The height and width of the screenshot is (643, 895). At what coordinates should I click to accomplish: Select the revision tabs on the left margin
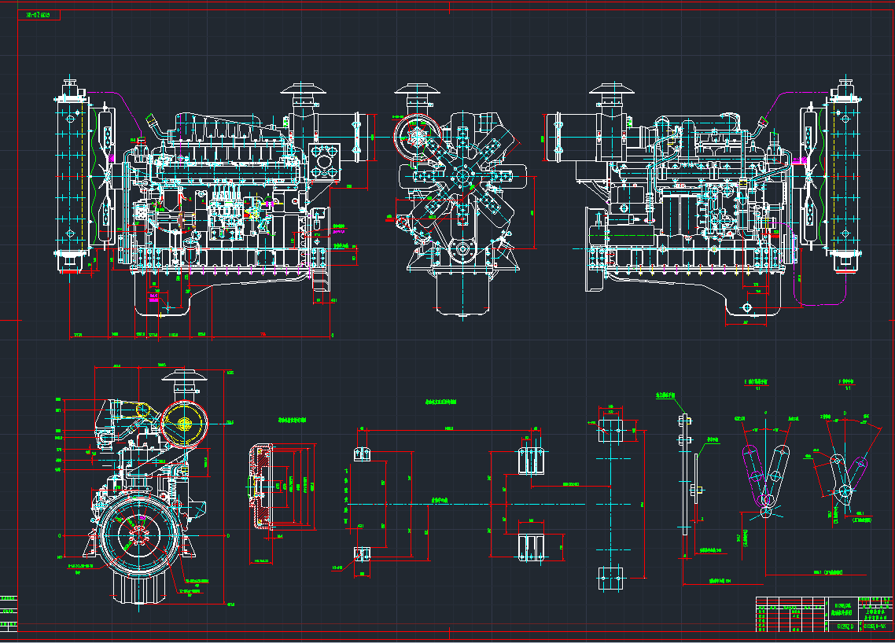point(9,611)
